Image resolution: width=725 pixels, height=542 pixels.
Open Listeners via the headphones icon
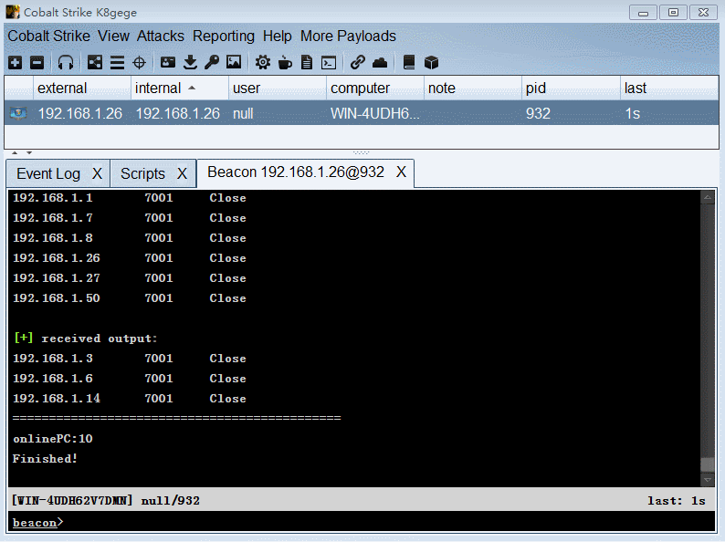point(66,62)
